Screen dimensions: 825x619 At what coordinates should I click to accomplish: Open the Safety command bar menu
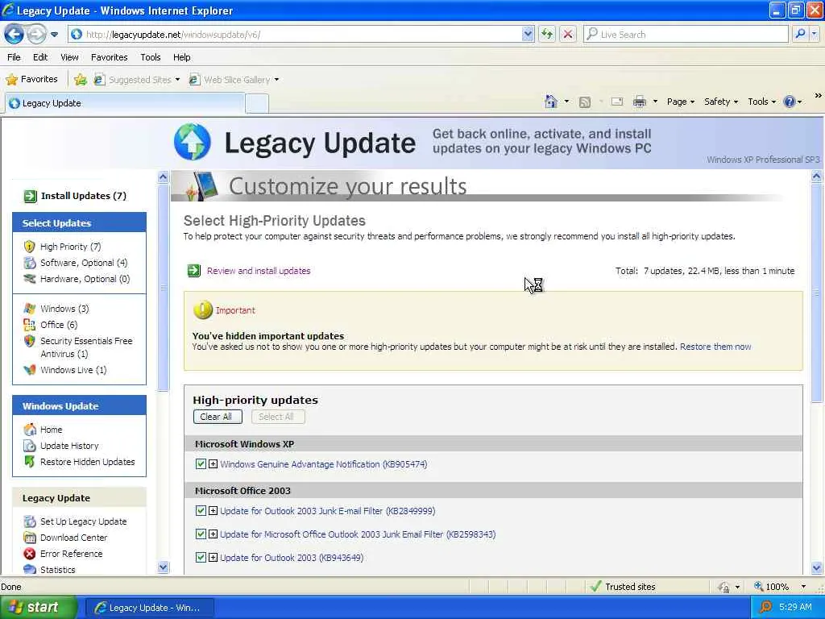click(721, 102)
